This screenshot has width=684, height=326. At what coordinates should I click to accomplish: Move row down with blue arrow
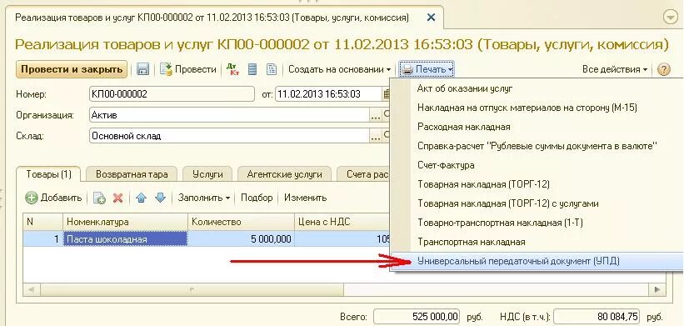161,198
